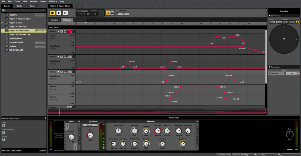Open the Panner Stereo dropdown
Viewport: 301px width, 156px height.
coord(90,125)
